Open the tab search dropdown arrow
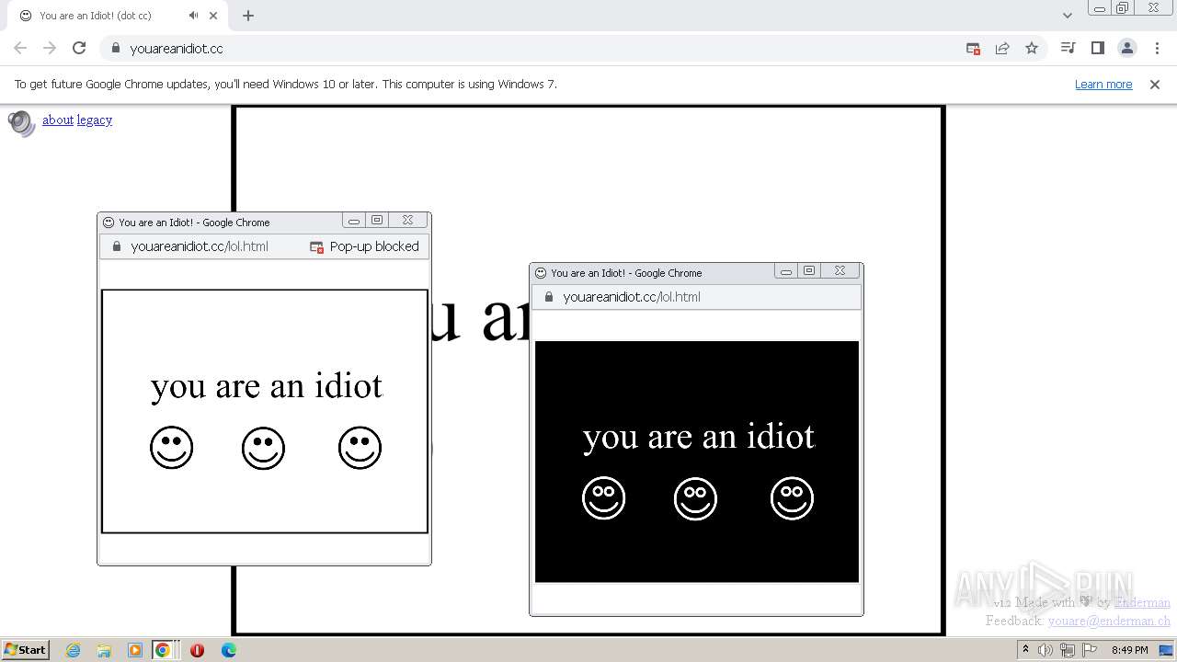Screen dimensions: 1177x662 (x=1068, y=15)
